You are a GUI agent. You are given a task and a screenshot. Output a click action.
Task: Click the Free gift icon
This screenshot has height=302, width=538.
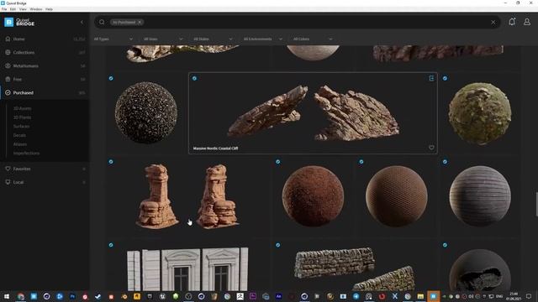8,79
